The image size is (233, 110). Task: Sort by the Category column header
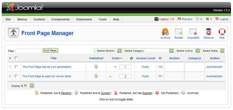tap(195, 58)
